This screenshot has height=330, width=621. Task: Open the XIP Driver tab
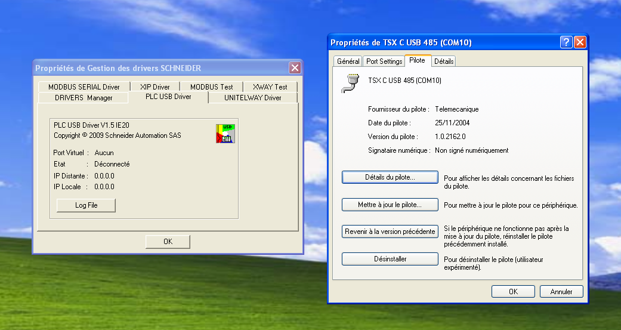point(155,87)
